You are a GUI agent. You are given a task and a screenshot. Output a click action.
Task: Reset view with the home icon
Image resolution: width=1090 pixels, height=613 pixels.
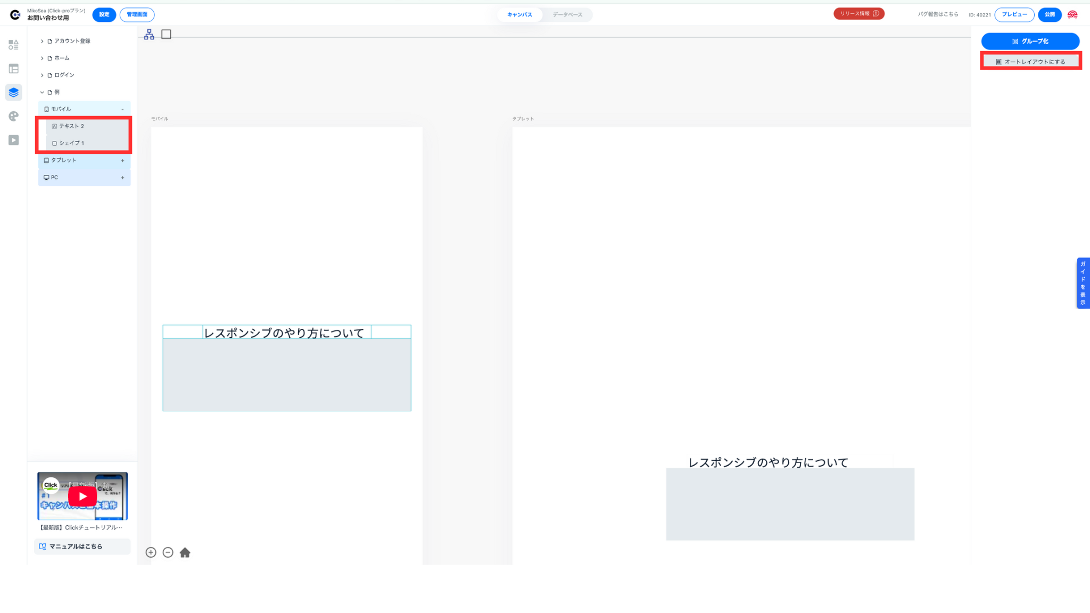tap(185, 552)
